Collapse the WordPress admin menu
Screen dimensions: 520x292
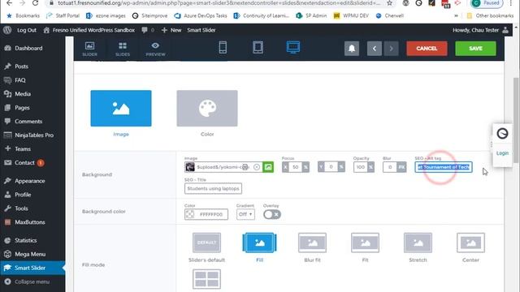tap(32, 281)
